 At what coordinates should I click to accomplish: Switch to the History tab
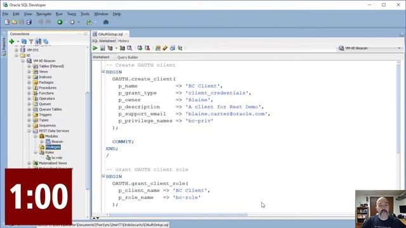tap(124, 41)
